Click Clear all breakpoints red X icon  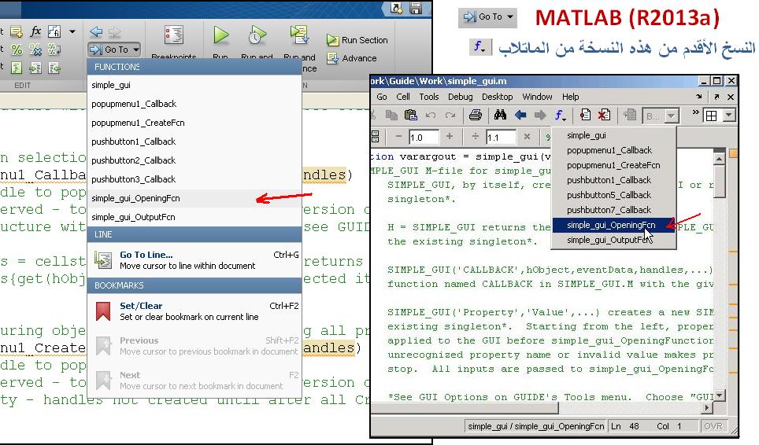(604, 115)
